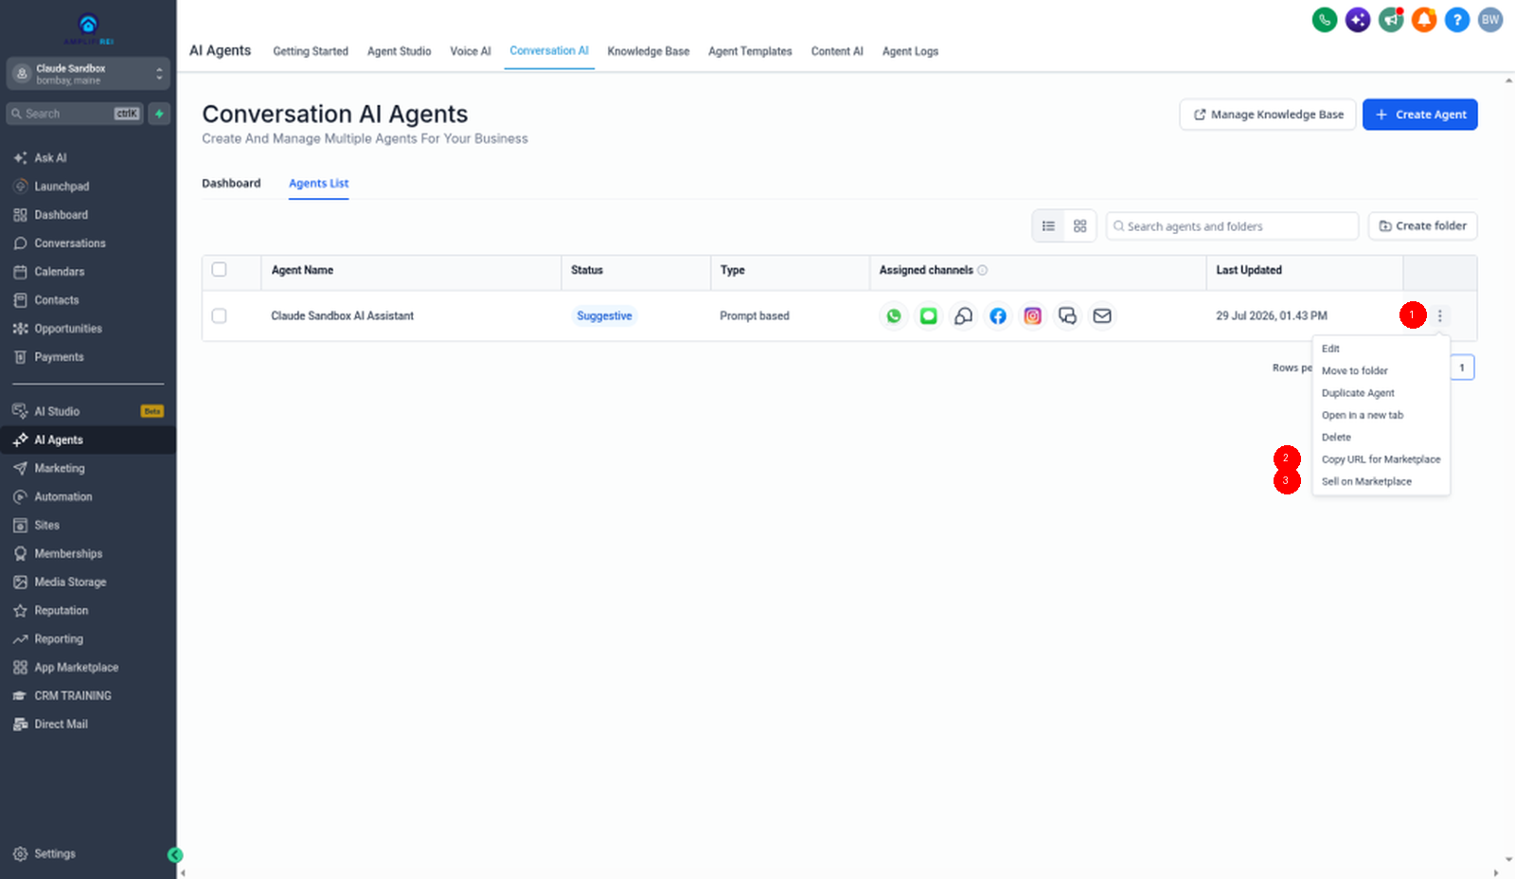Open the purple AI sparkle icon
The height and width of the screenshot is (879, 1515).
1358,19
